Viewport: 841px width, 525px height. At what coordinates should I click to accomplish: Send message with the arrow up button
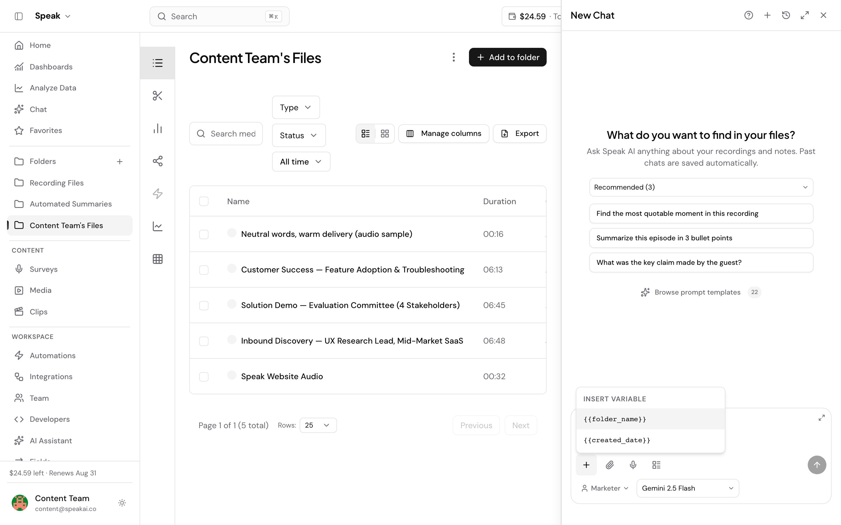point(817,465)
